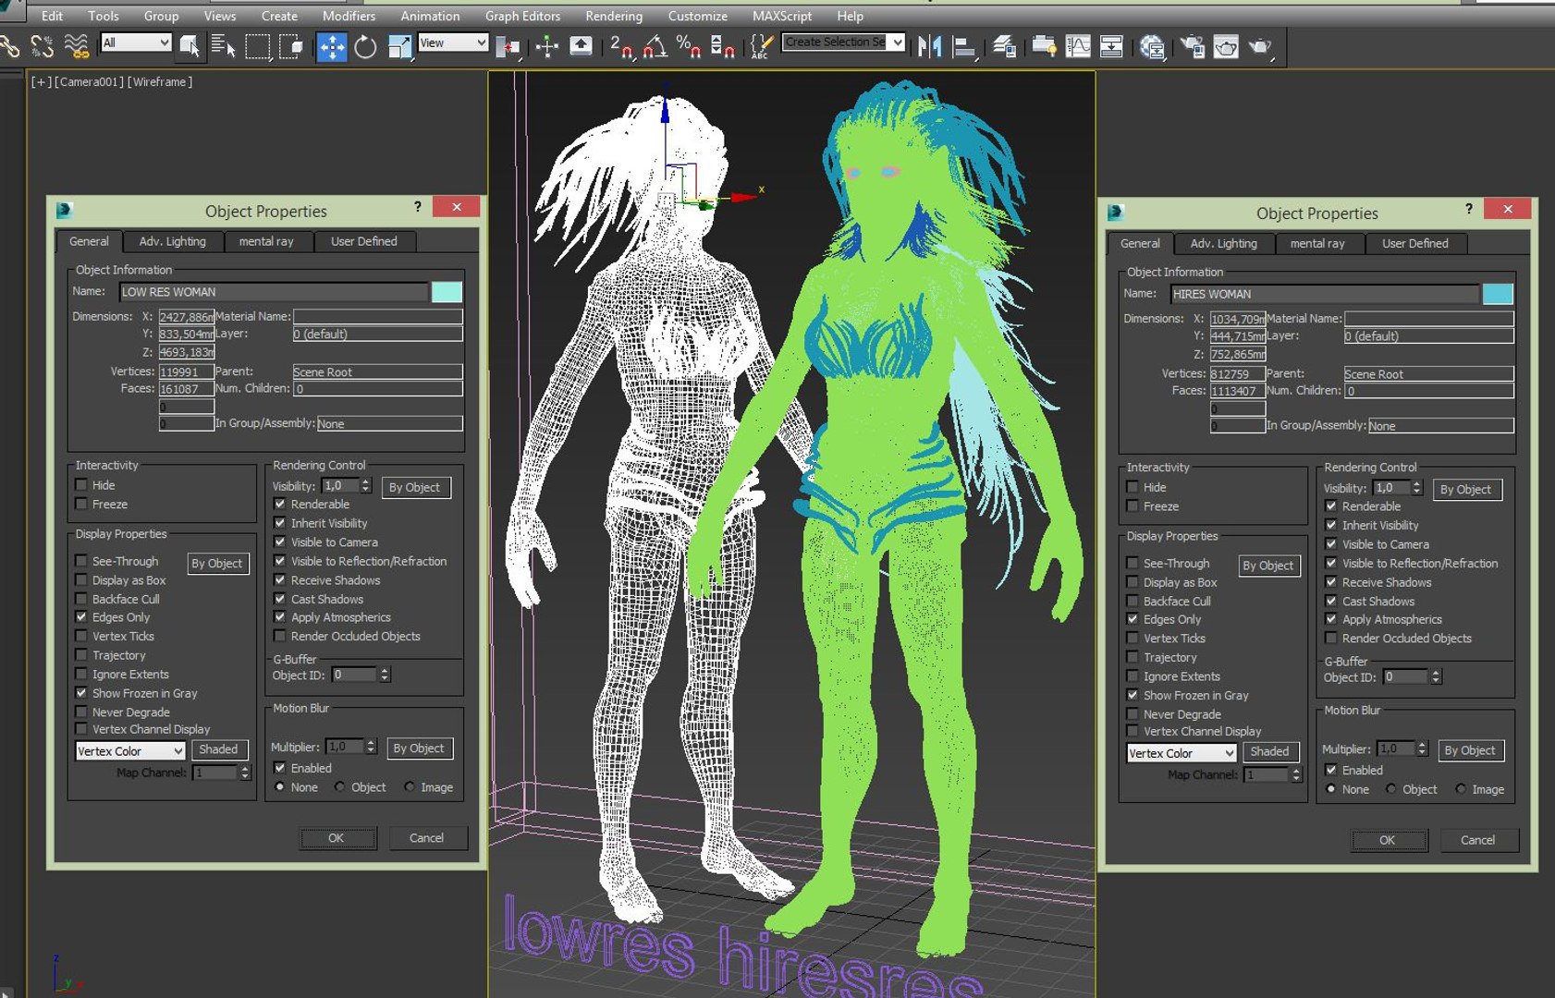Click Visibility stepper arrows in LOW RES dialog

point(366,486)
